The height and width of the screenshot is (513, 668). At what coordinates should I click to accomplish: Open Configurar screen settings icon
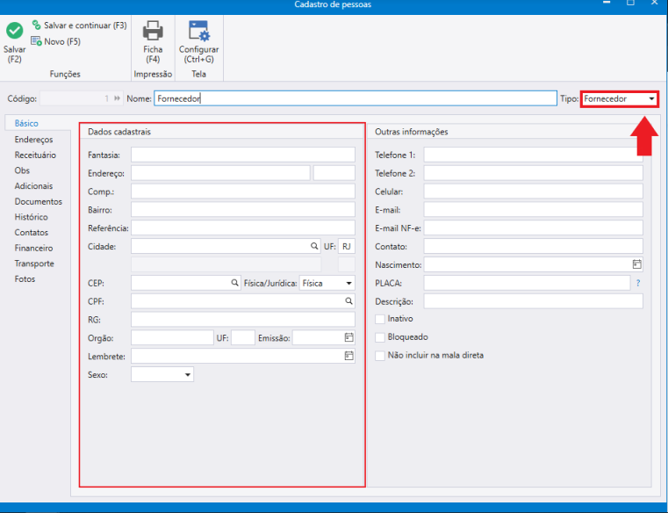199,31
